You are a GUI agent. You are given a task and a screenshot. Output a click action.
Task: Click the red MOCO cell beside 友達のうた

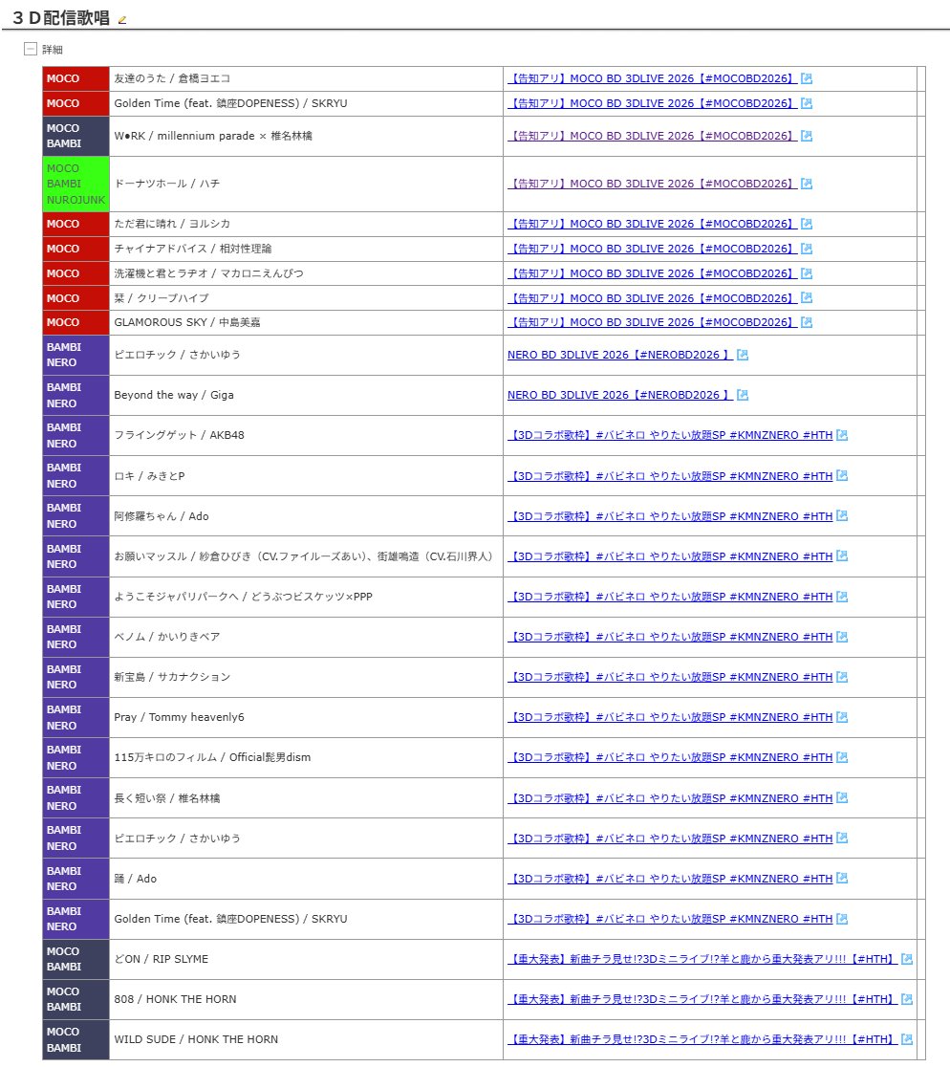click(x=76, y=78)
